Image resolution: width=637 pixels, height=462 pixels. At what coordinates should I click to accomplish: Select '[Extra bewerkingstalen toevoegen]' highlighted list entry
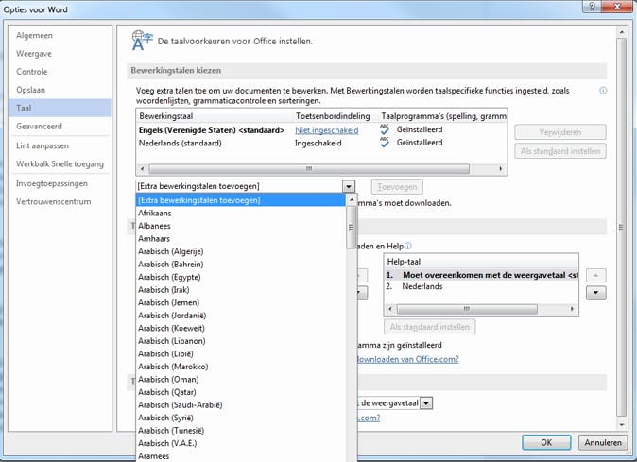point(241,200)
